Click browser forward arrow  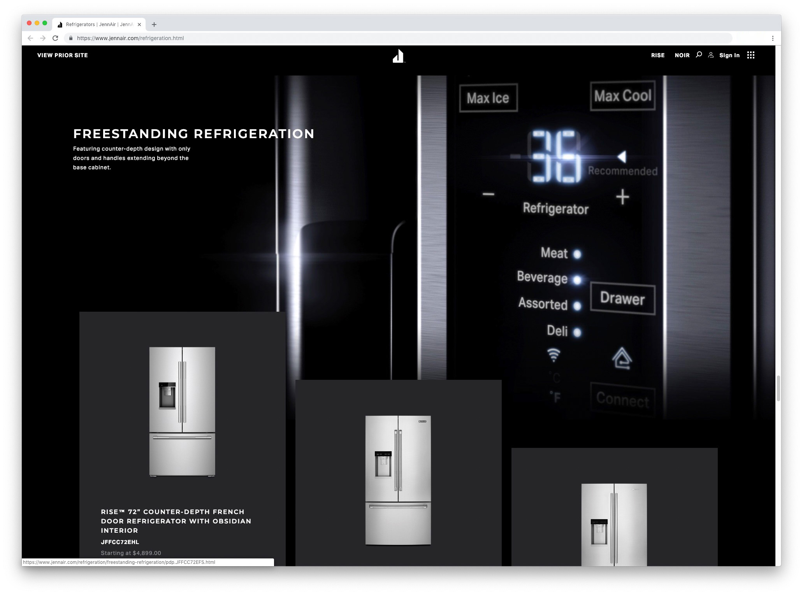43,38
